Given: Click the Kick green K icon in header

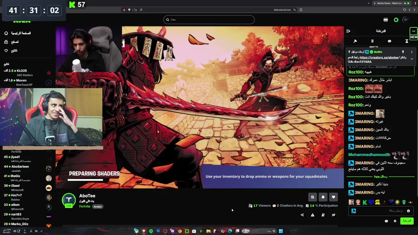Looking at the screenshot, I should click(396, 20).
